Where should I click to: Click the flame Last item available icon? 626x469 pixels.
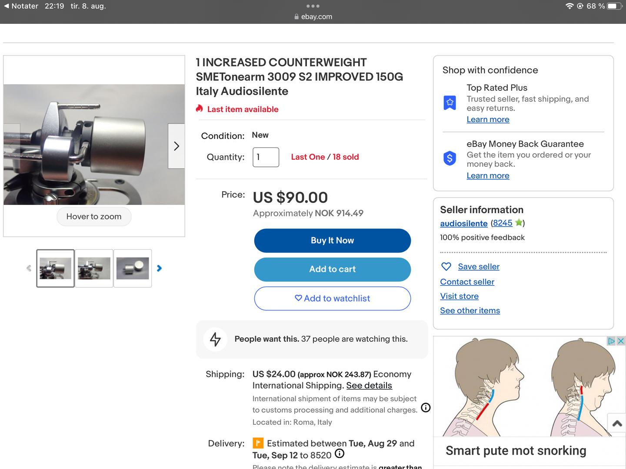click(200, 109)
